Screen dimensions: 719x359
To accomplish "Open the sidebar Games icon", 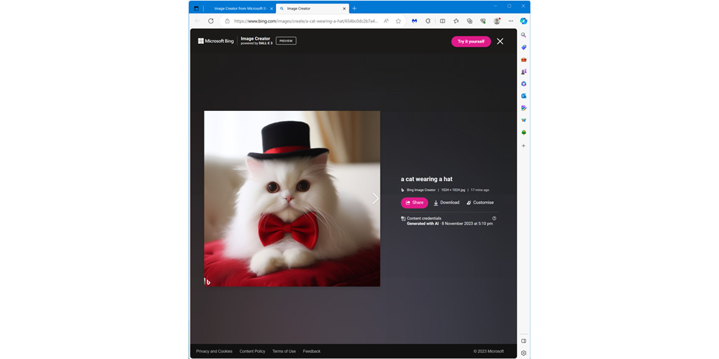I will [x=524, y=72].
